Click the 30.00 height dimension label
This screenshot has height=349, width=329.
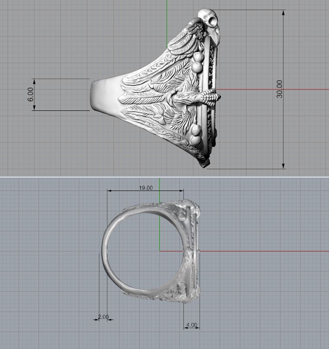(x=279, y=89)
